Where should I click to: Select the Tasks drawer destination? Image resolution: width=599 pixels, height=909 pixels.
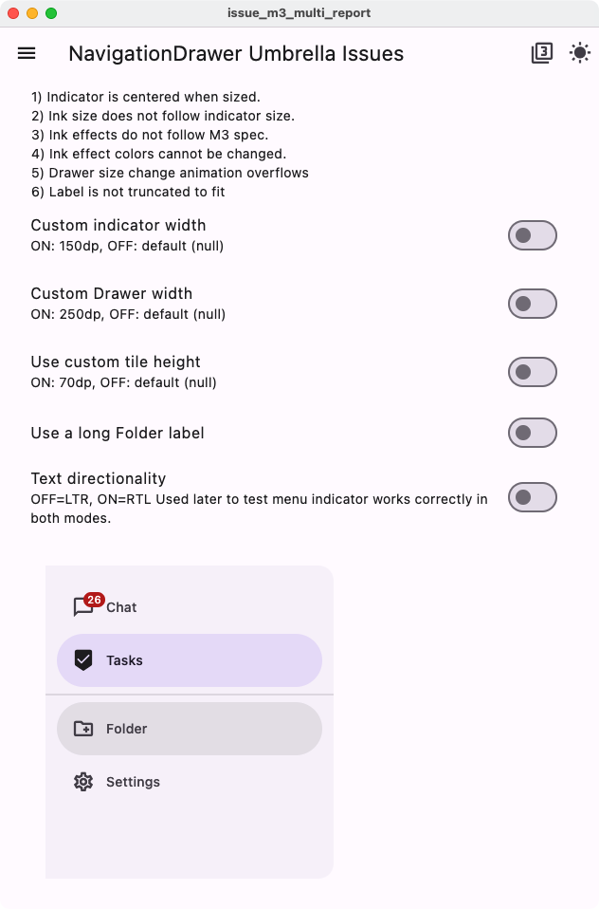tap(190, 659)
